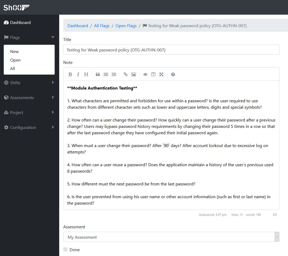
Task: Insert a heading with the H icon
Action: click(86, 74)
